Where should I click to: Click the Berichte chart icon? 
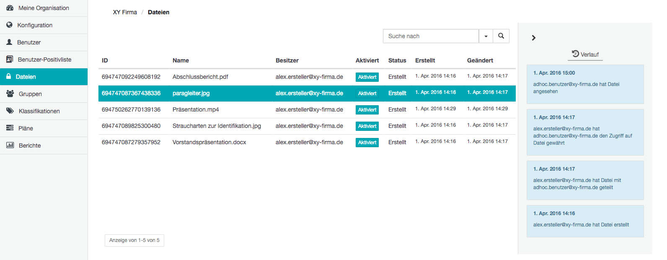pyautogui.click(x=10, y=146)
